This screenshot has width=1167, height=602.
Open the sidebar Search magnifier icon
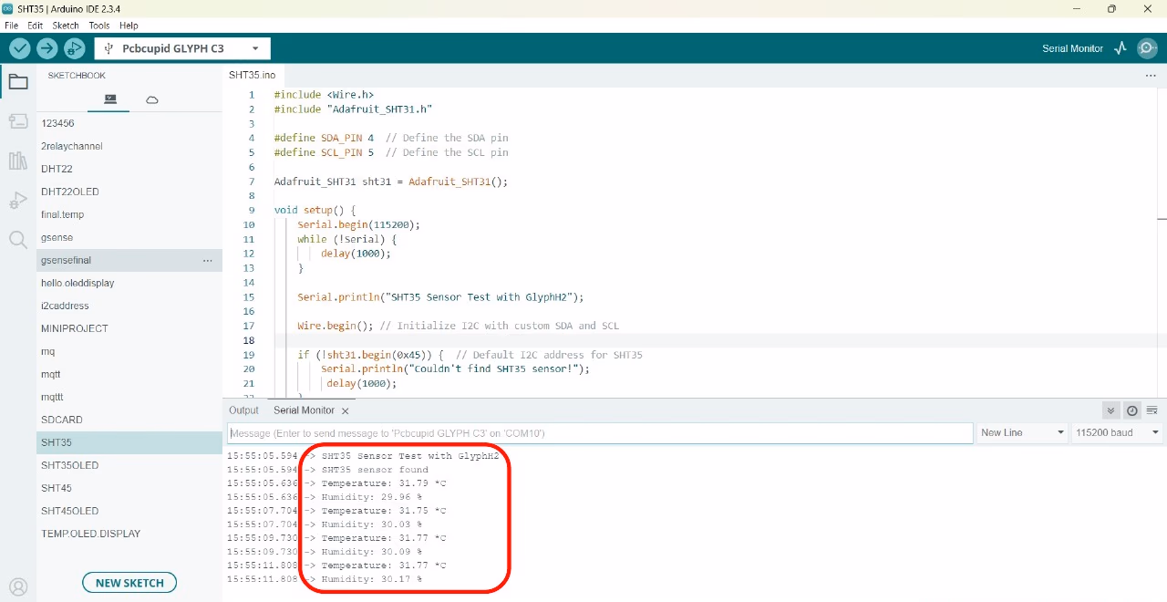pyautogui.click(x=18, y=240)
